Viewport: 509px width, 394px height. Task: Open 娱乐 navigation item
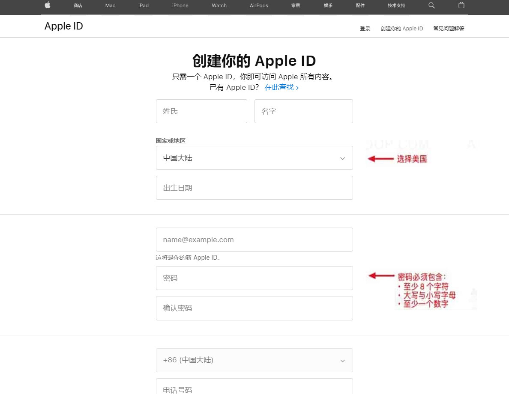[328, 6]
